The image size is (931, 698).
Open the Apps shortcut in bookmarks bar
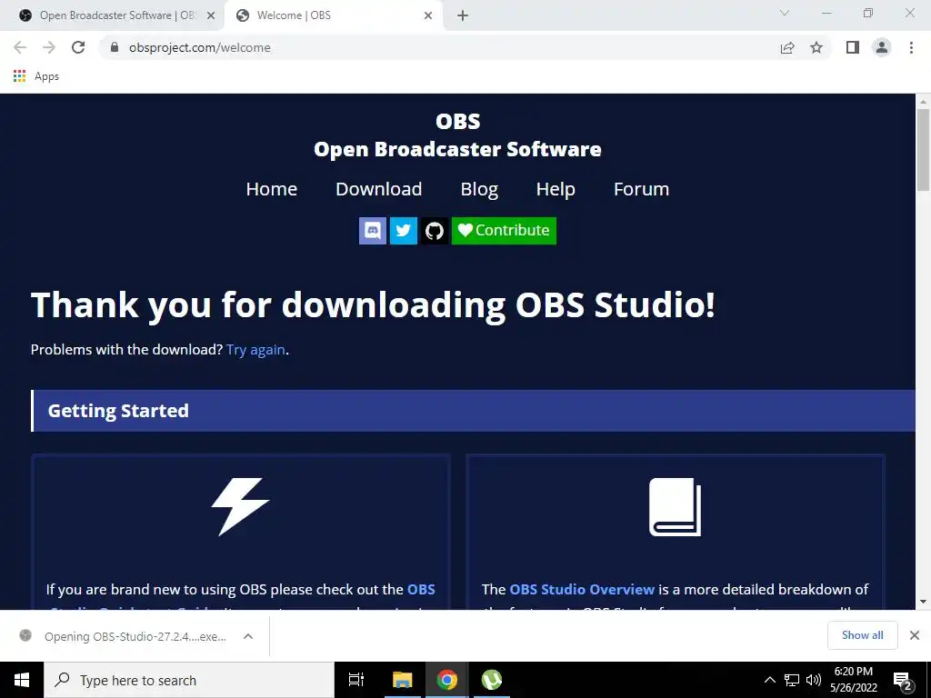click(x=36, y=76)
